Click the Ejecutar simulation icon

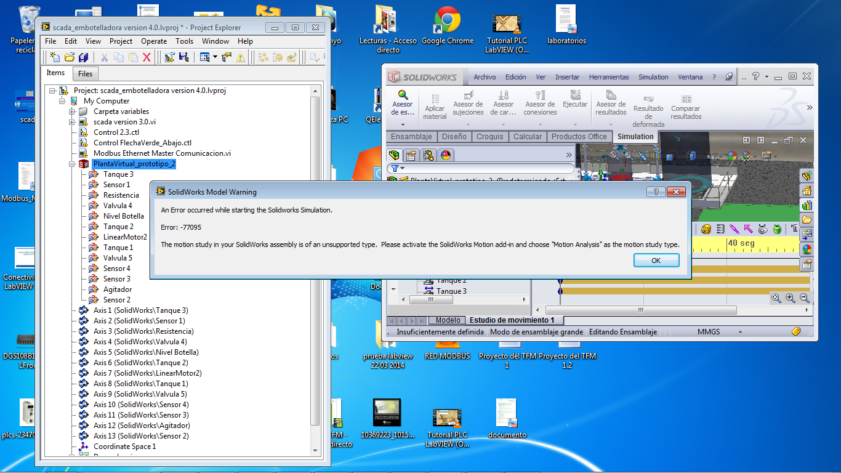point(576,95)
